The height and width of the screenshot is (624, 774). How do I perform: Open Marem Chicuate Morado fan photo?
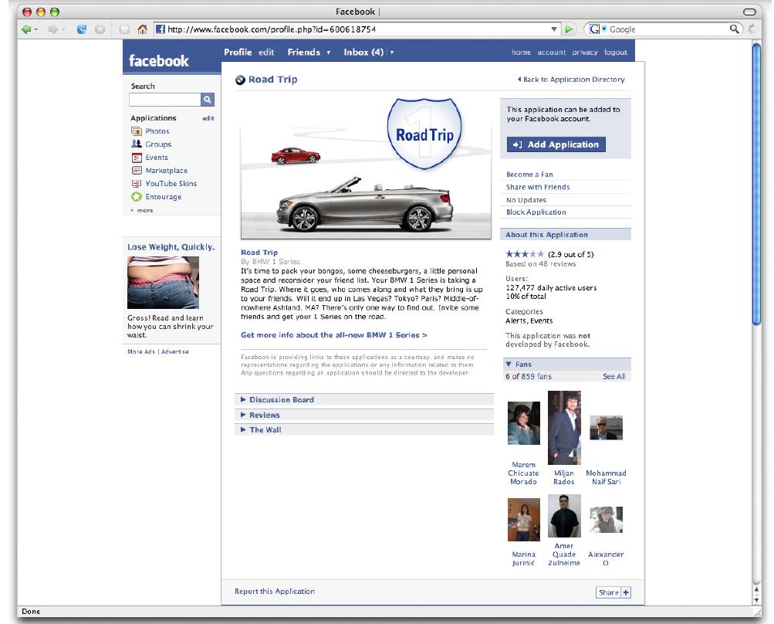click(524, 423)
